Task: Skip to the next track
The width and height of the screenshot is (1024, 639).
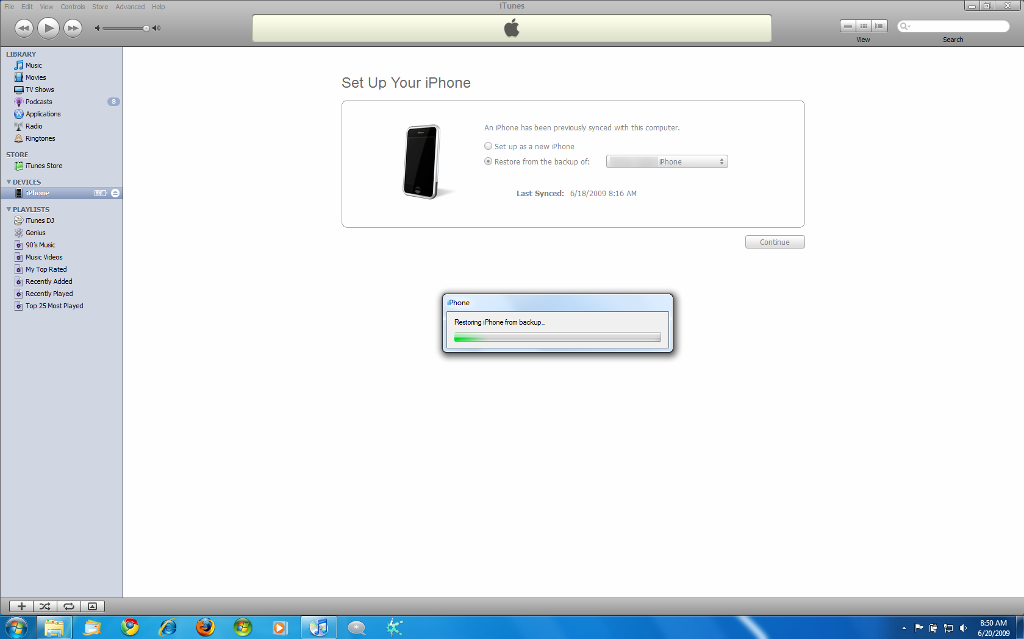Action: (73, 28)
